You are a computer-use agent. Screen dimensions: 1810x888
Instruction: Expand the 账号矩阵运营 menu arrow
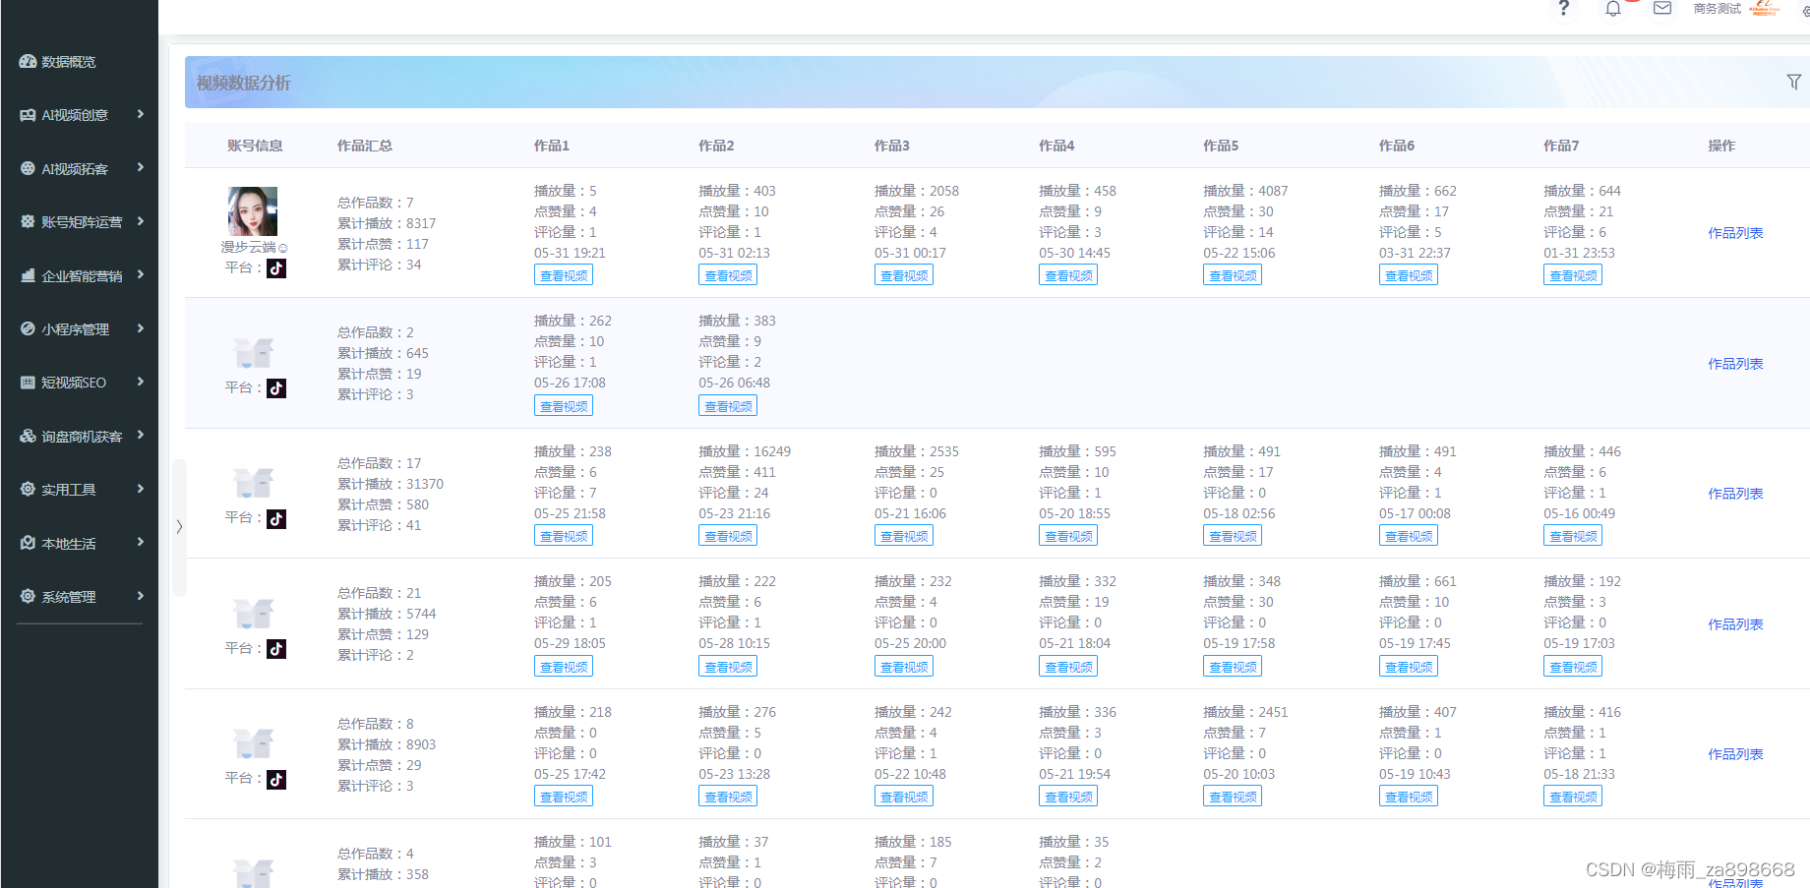pos(141,221)
